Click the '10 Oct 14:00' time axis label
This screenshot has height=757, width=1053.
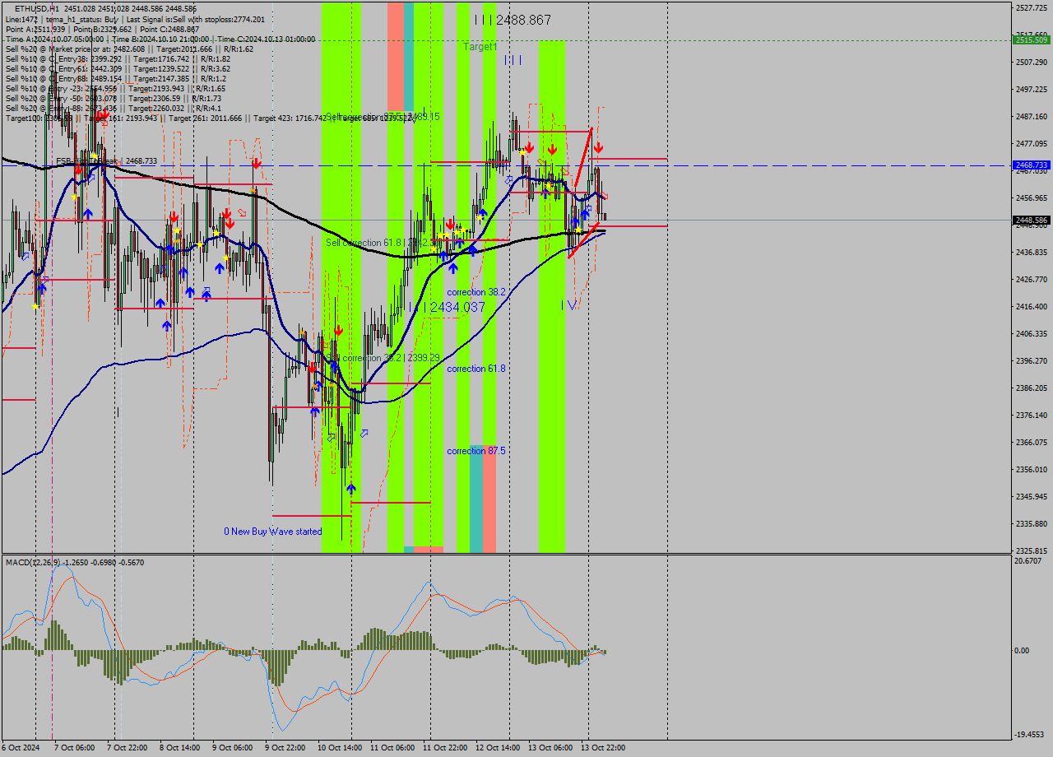[341, 748]
